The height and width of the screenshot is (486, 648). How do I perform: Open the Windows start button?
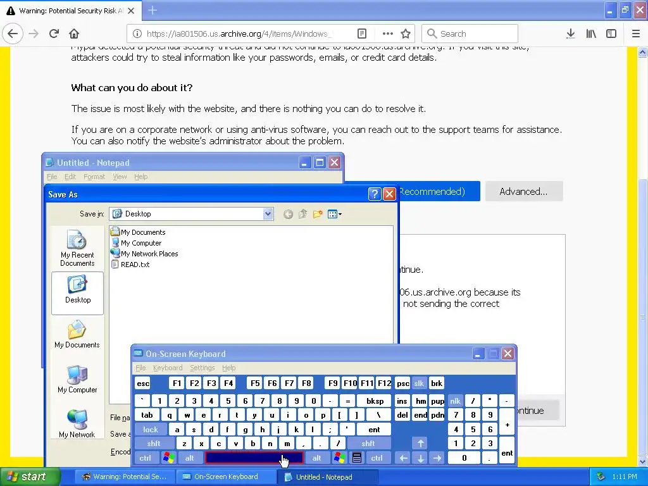point(30,477)
